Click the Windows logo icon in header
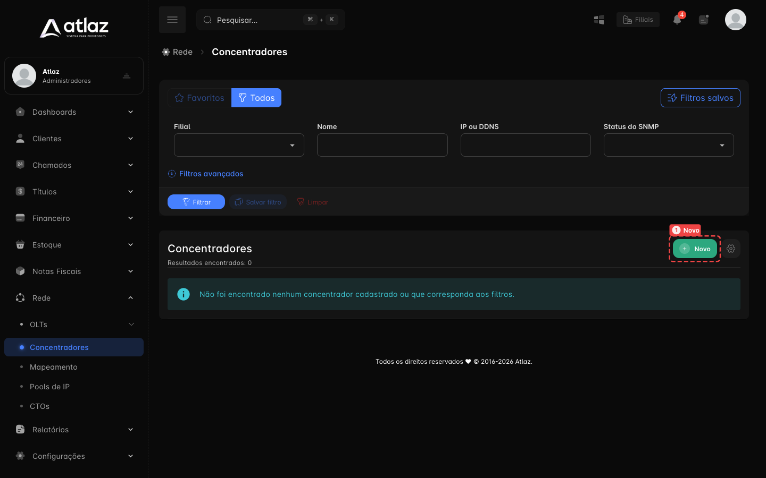Screen dimensions: 766x478 [x=599, y=20]
